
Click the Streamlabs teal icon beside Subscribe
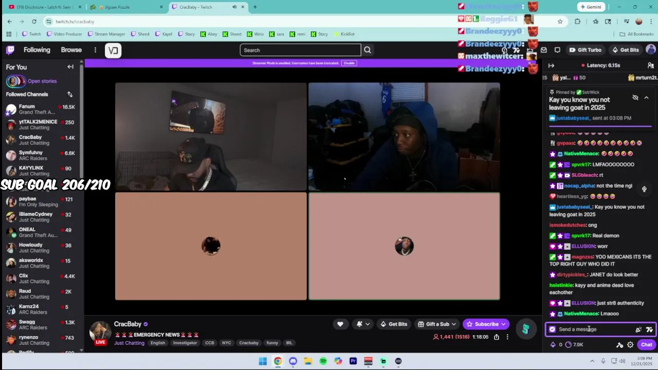coord(525,329)
